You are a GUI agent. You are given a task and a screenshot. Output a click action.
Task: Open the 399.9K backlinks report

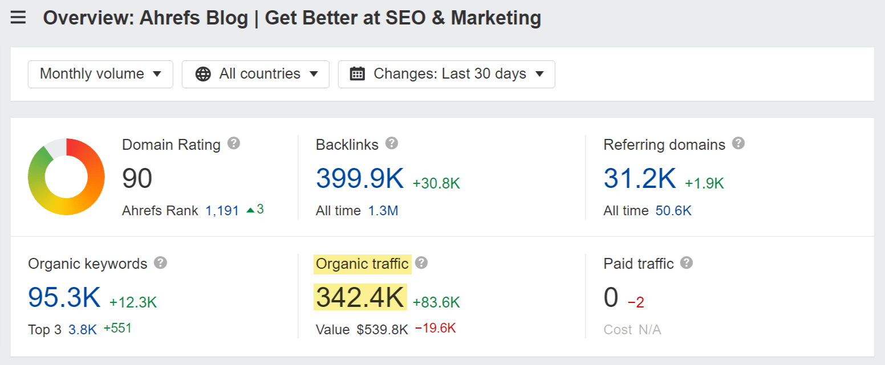[x=360, y=178]
